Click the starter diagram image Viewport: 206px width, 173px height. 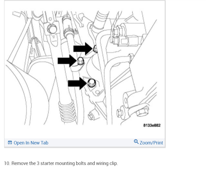(x=84, y=68)
